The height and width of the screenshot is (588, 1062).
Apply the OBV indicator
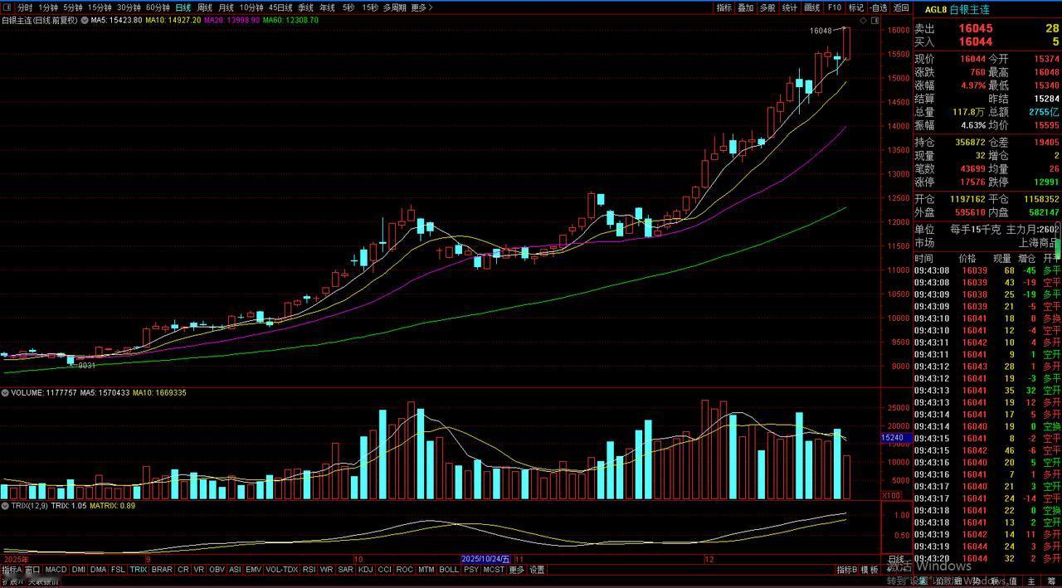coord(217,570)
